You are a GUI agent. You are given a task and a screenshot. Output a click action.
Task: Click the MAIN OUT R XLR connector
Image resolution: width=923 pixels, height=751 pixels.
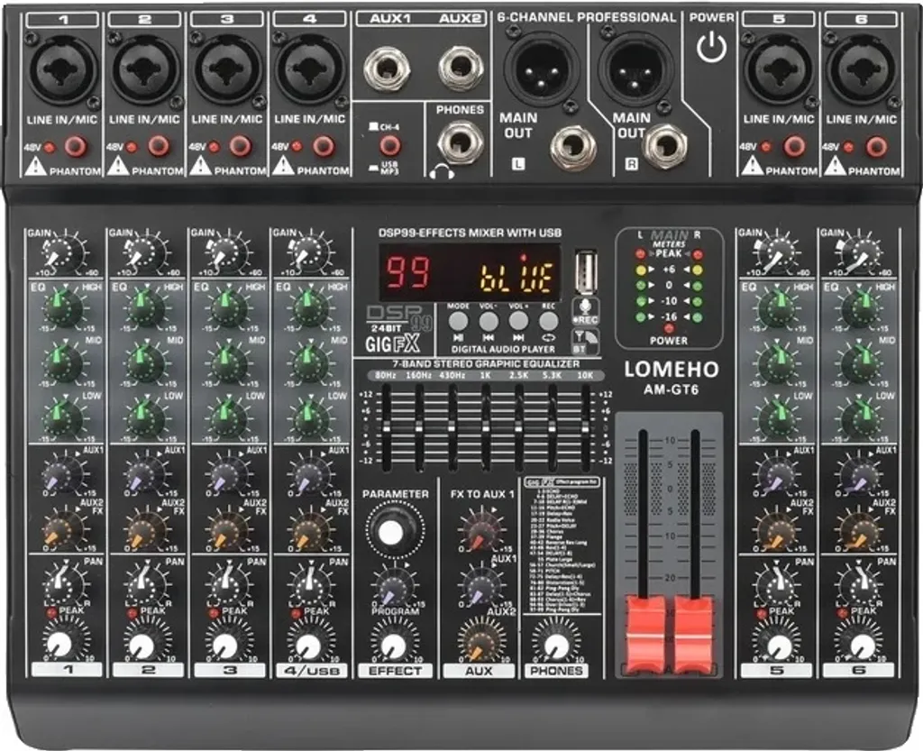click(635, 69)
